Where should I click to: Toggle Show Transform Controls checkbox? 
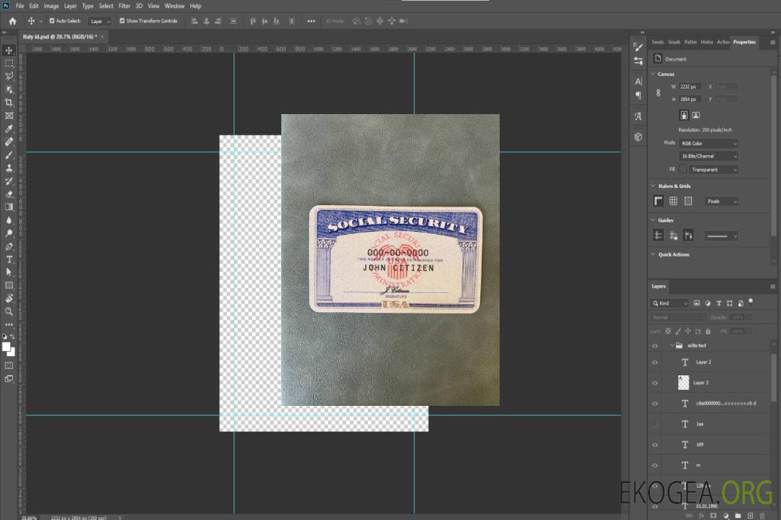coord(122,21)
